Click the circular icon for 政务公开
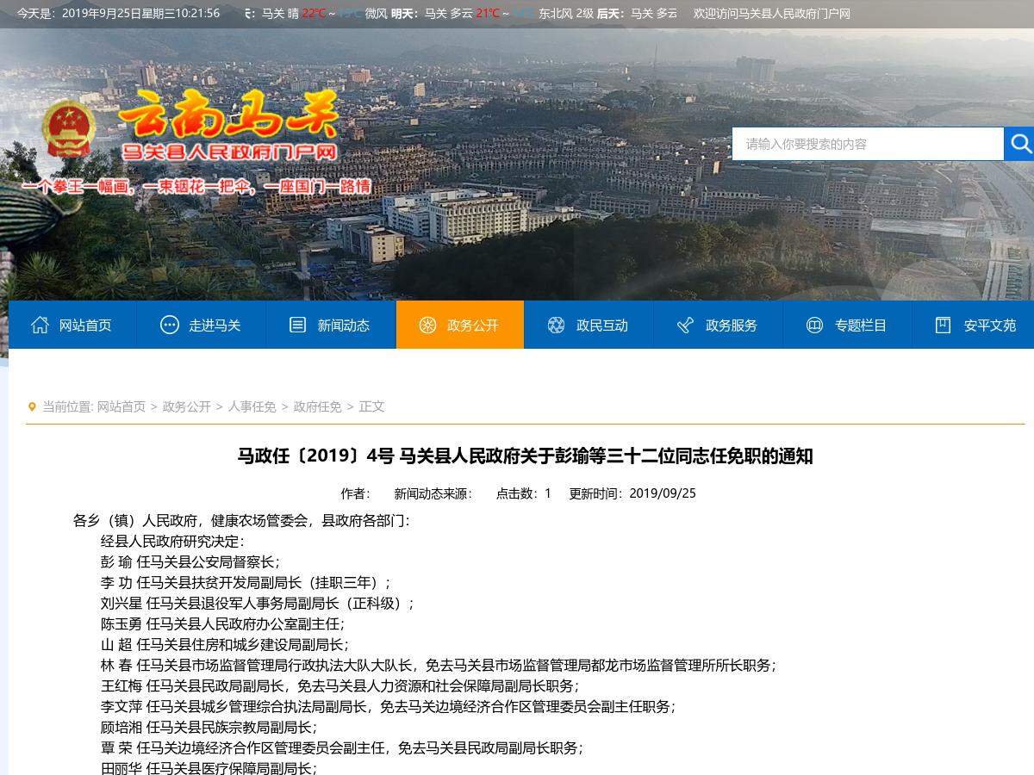 pos(427,325)
